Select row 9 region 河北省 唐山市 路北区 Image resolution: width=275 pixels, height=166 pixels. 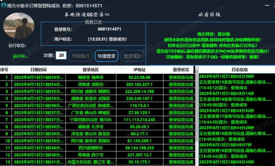click(x=91, y=134)
